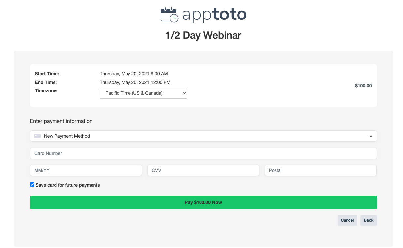Open the New Payment Method dropdown
This screenshot has width=403, height=248.
point(203,136)
